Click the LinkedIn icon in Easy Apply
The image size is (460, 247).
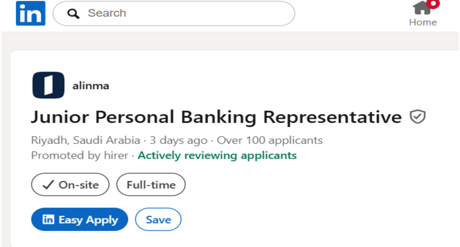(x=48, y=220)
